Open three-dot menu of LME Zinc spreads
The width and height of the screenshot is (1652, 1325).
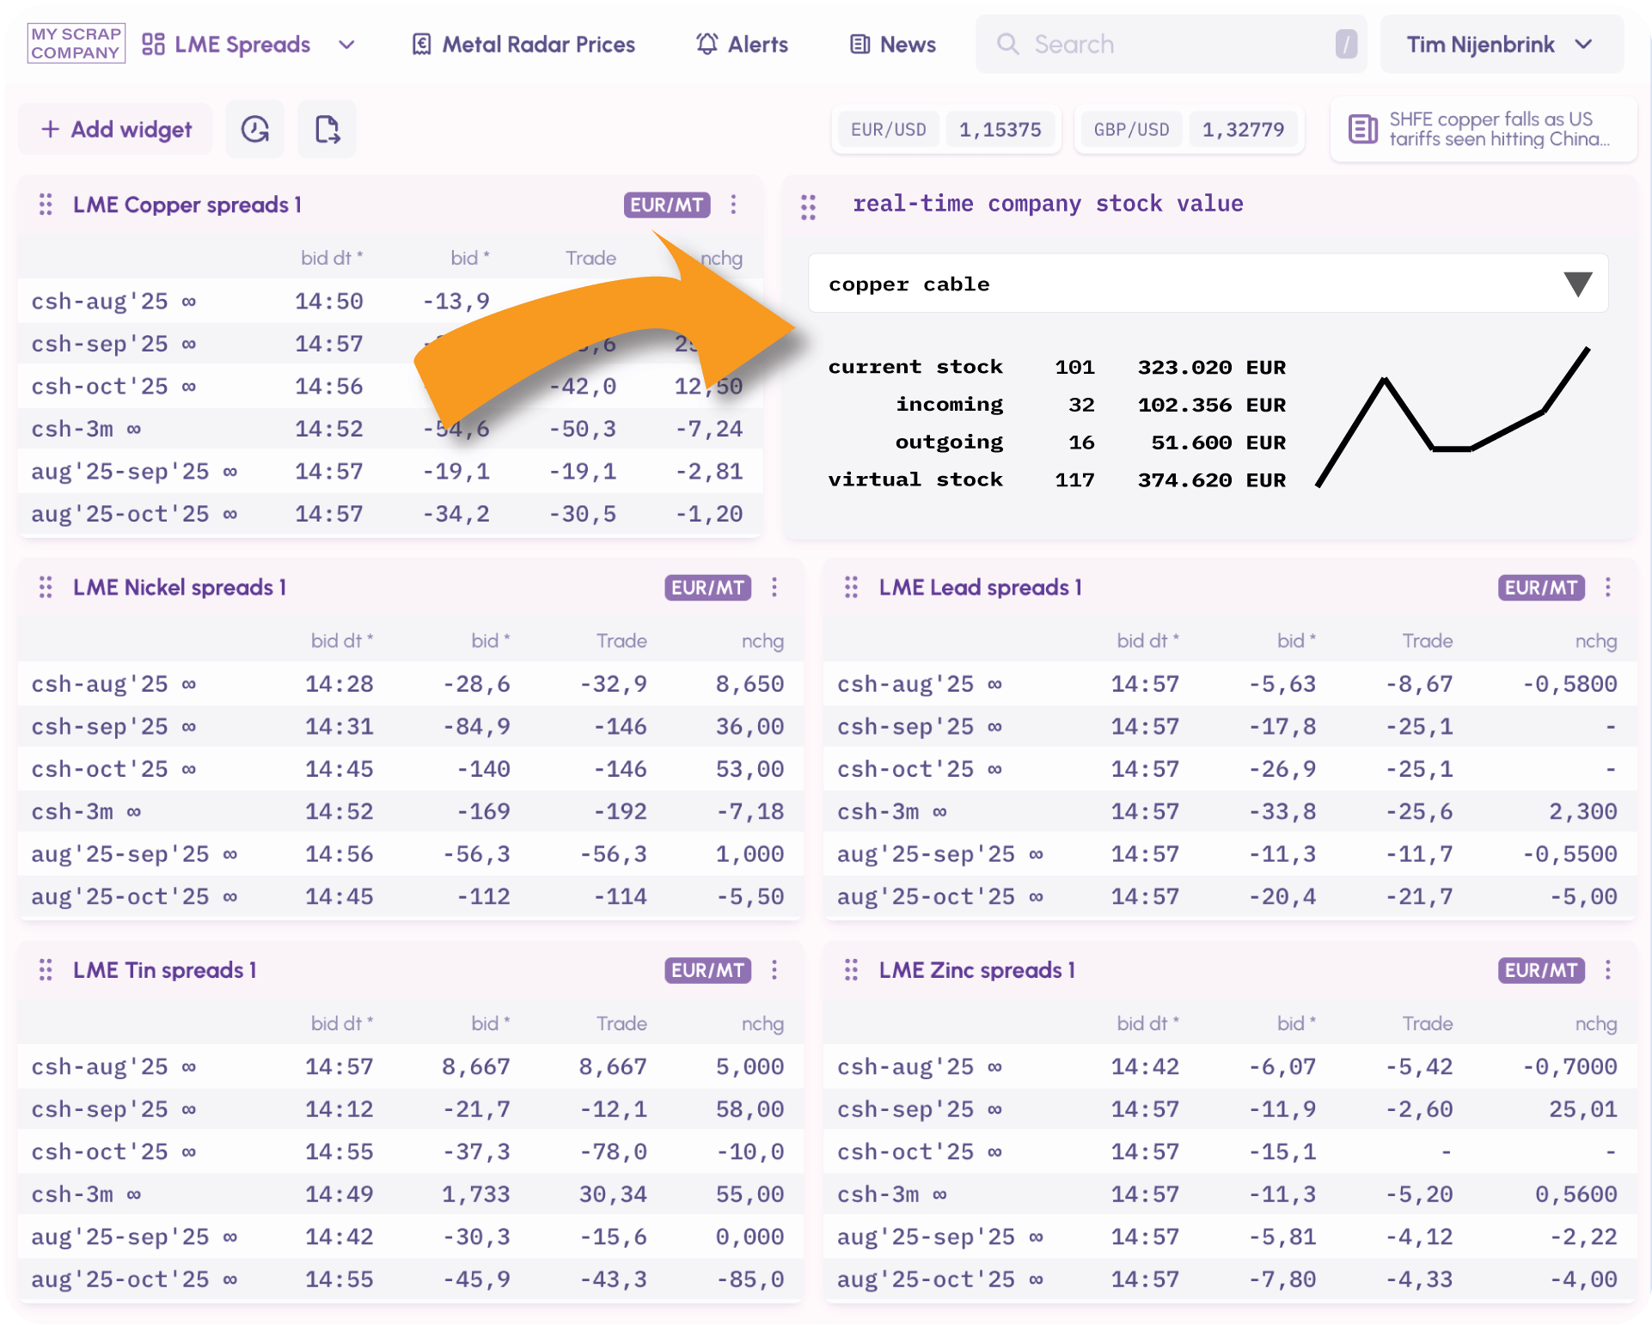1608,970
